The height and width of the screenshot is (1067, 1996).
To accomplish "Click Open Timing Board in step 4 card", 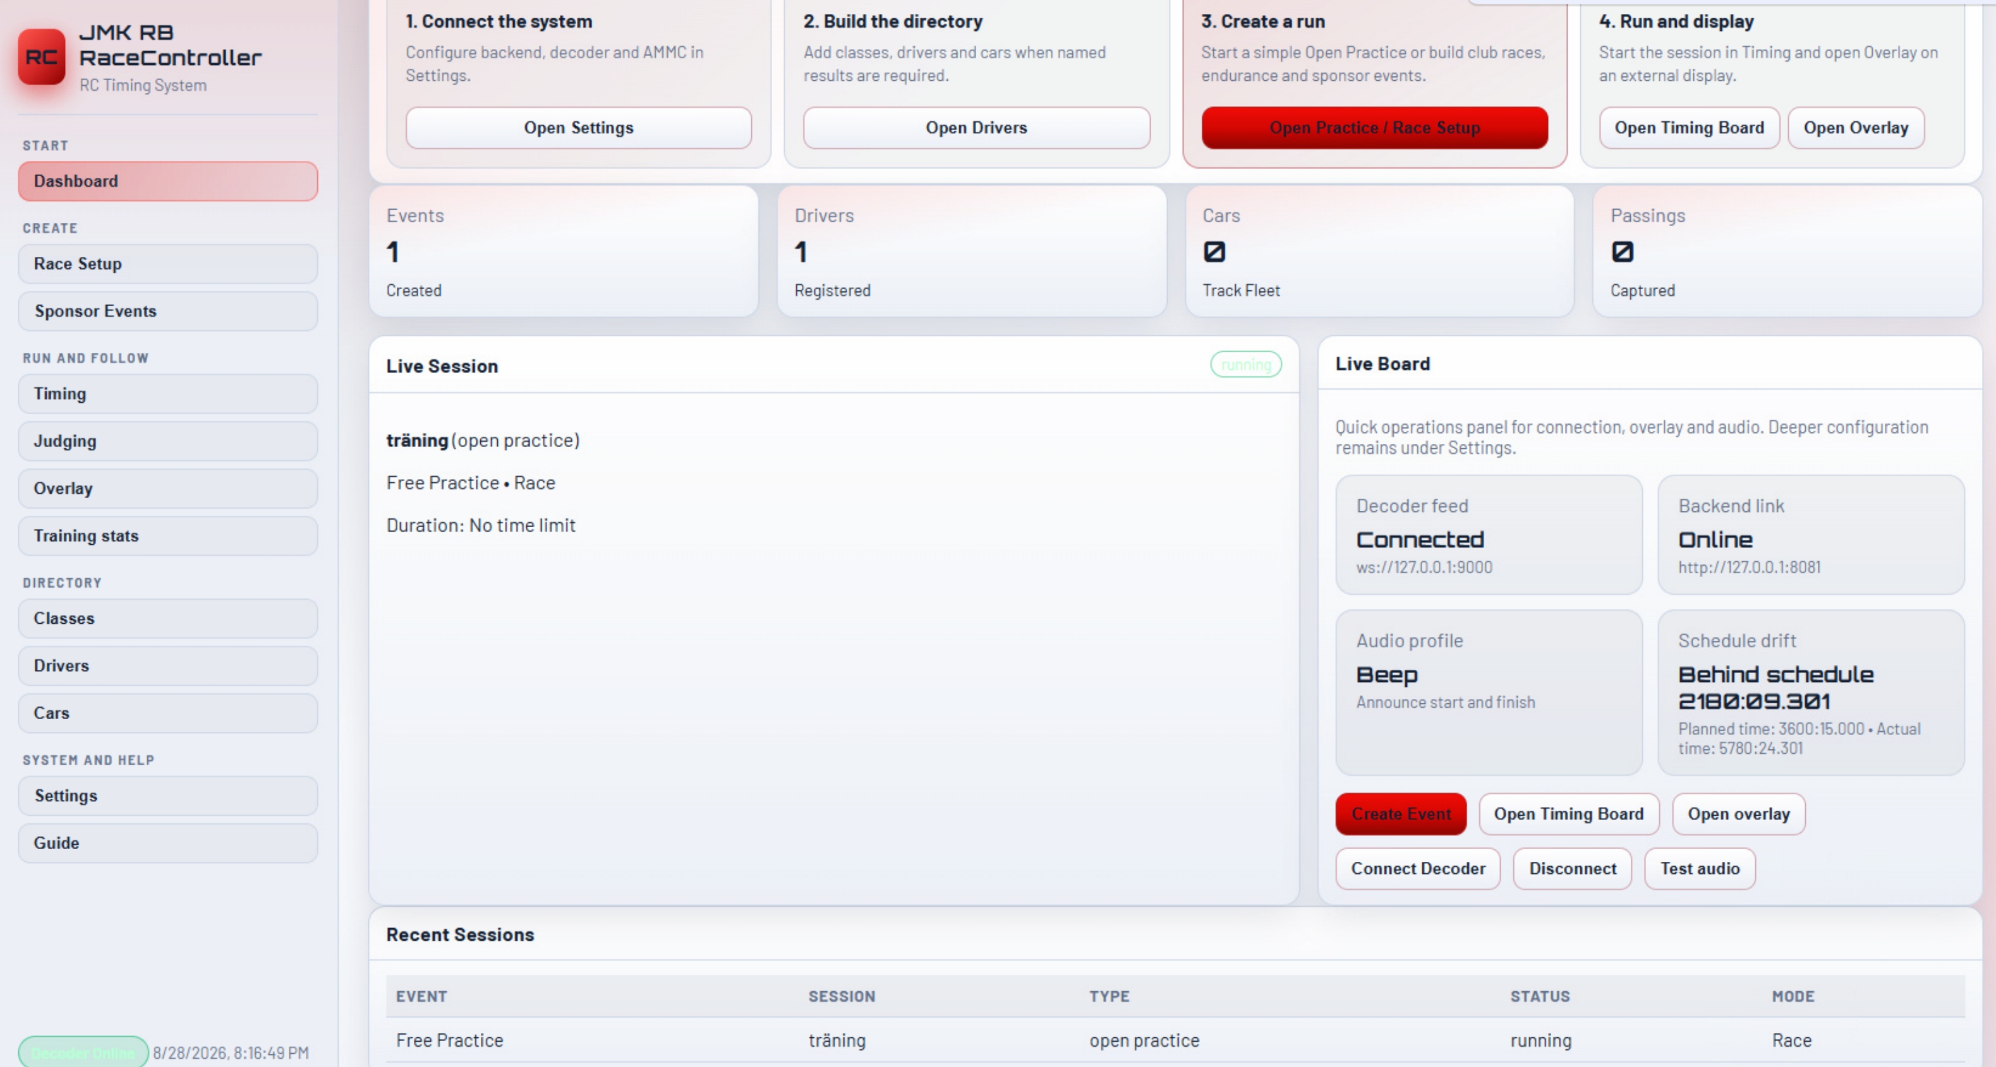I will [x=1689, y=128].
